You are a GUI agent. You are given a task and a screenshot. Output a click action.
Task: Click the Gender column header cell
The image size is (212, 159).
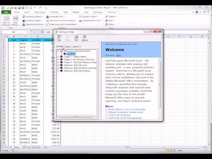[x=38, y=40]
